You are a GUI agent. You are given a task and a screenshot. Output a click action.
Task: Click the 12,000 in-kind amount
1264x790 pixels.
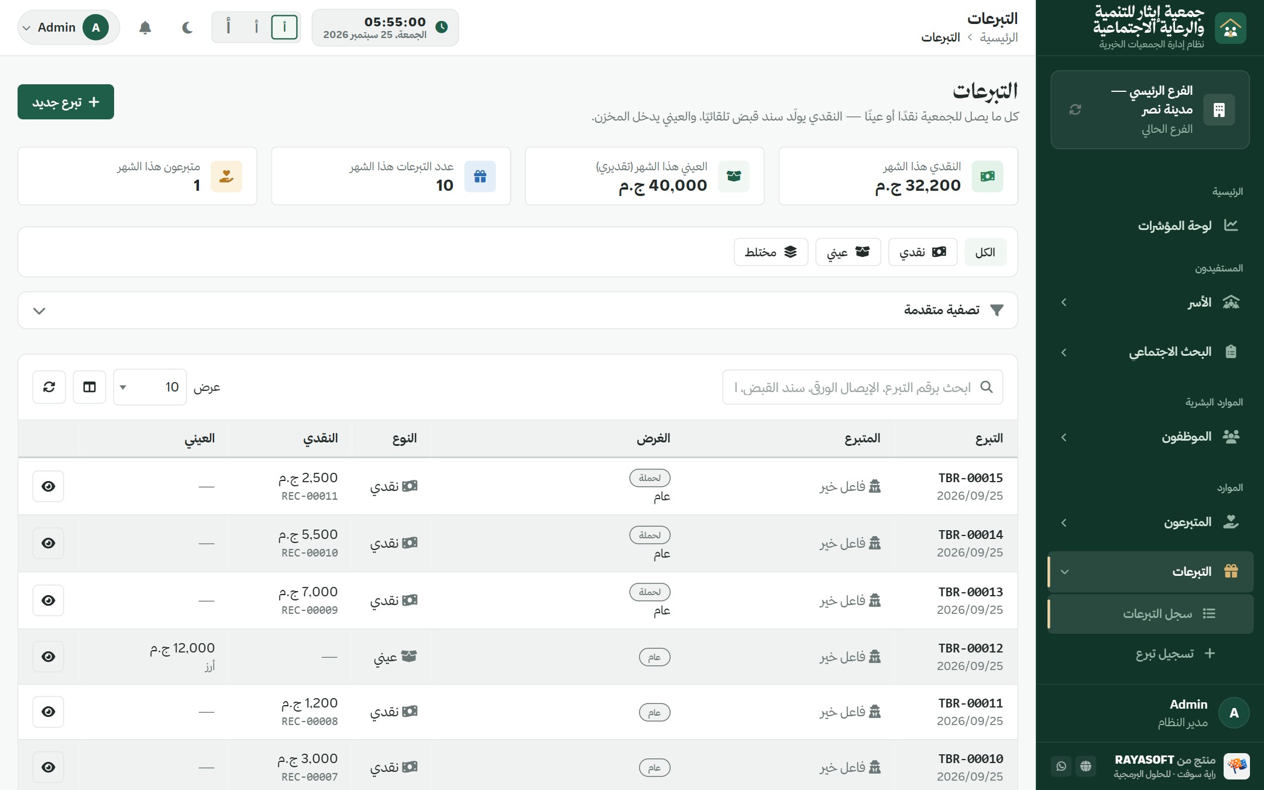click(x=182, y=648)
